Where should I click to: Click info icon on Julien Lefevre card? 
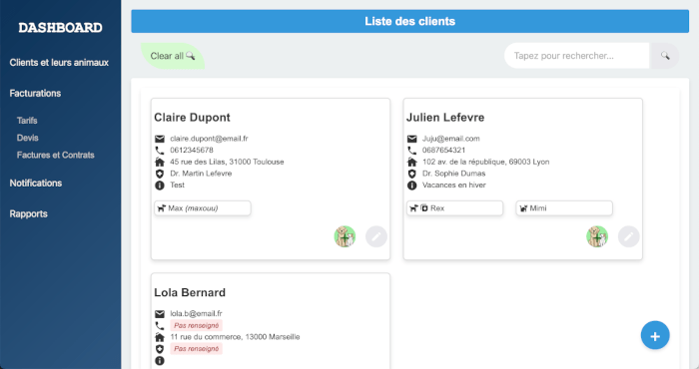(411, 185)
